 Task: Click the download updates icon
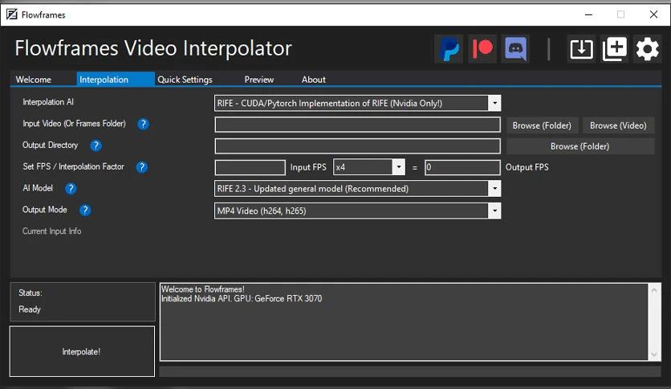[x=581, y=49]
